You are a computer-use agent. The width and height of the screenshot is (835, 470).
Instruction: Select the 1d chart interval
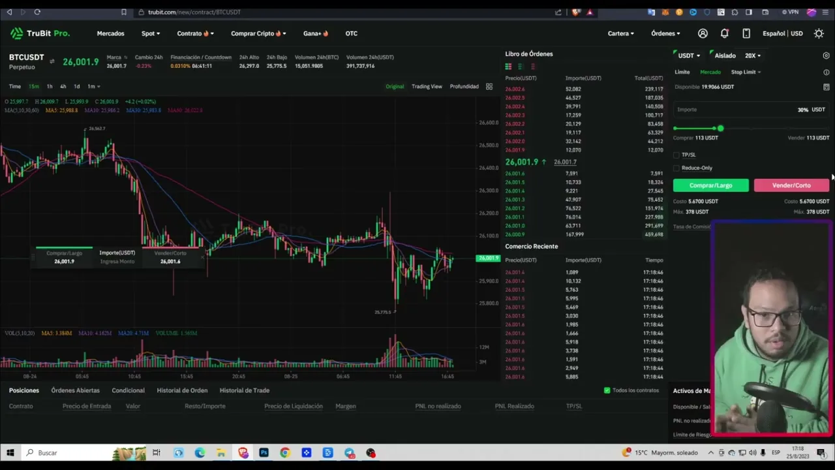click(76, 86)
